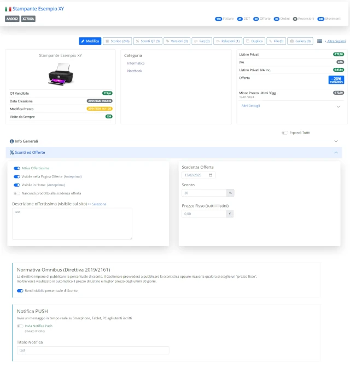Open the File (0) tab

[x=276, y=41]
